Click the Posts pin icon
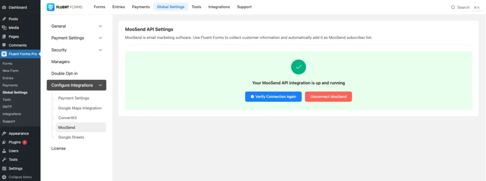Image resolution: width=486 pixels, height=181 pixels. (x=4, y=19)
